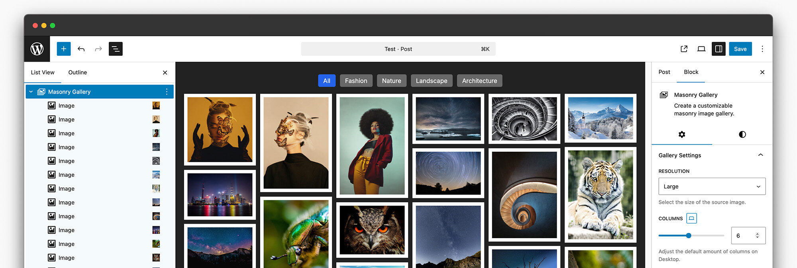Click the Save button
797x268 pixels.
pos(740,49)
